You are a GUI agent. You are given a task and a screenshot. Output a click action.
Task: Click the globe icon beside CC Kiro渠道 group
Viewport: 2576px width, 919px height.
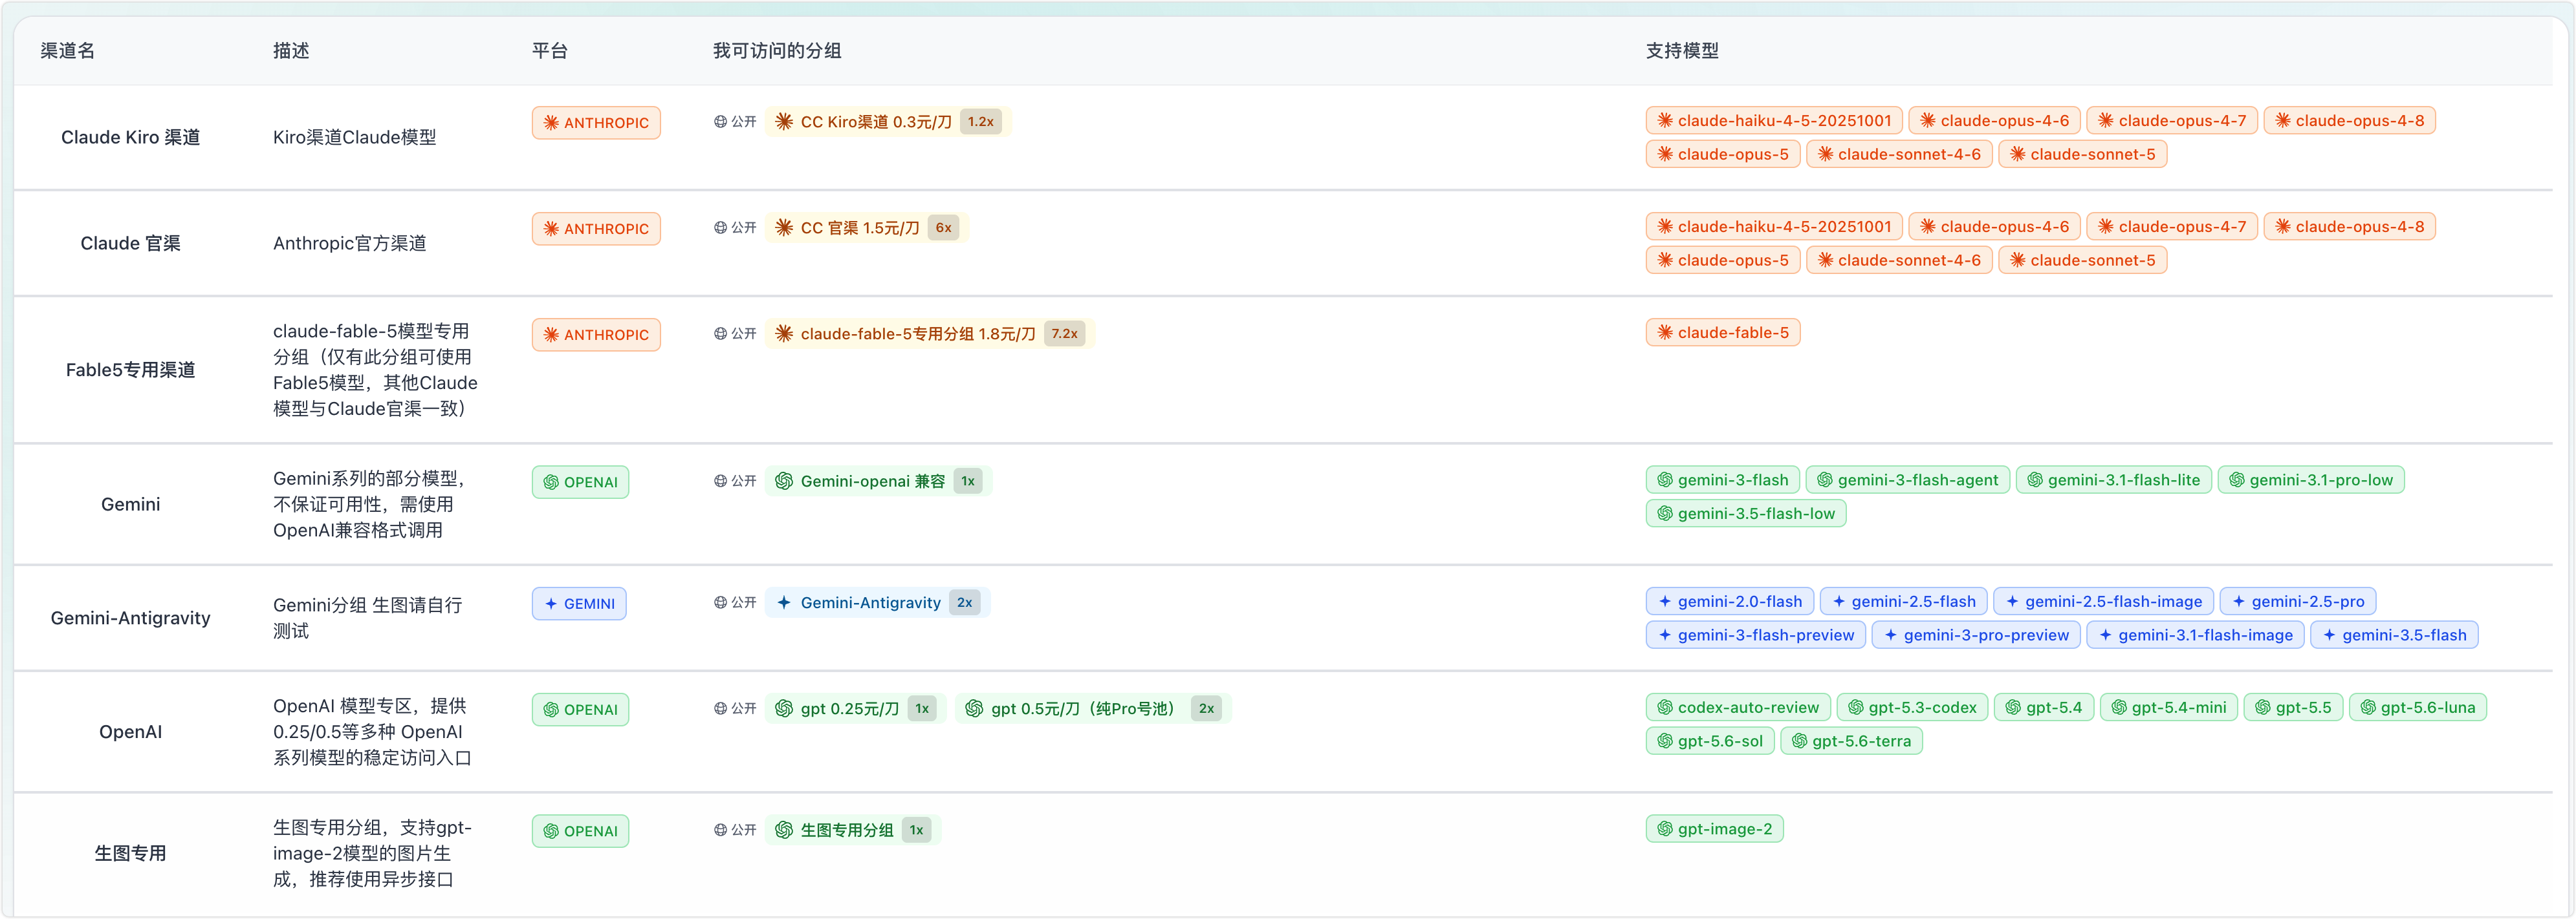(720, 122)
